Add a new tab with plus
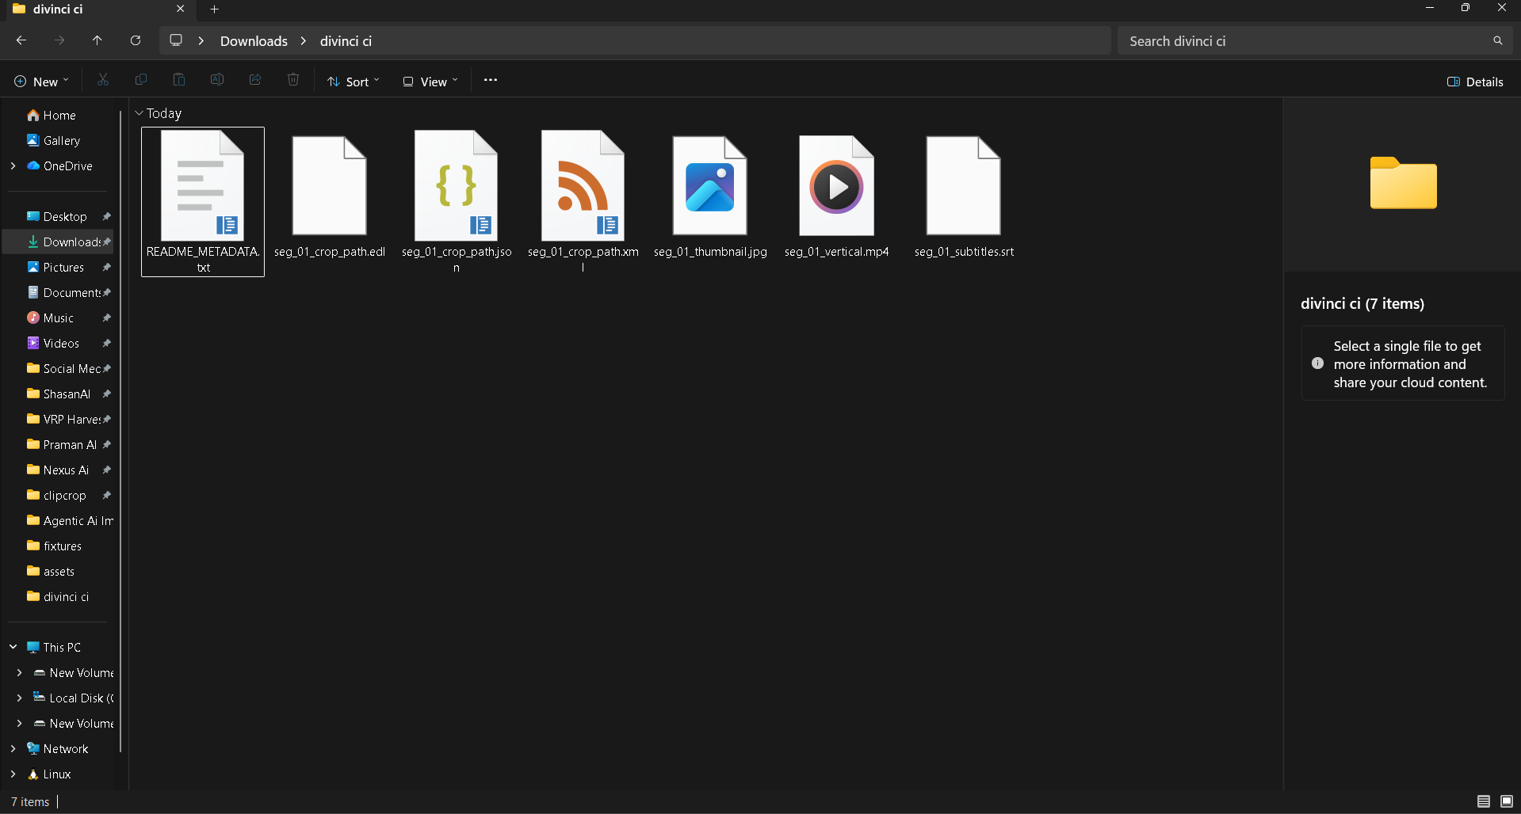Screen dimensions: 1521x814 (x=214, y=10)
